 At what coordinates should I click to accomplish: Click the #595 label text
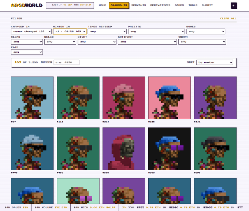point(197,173)
